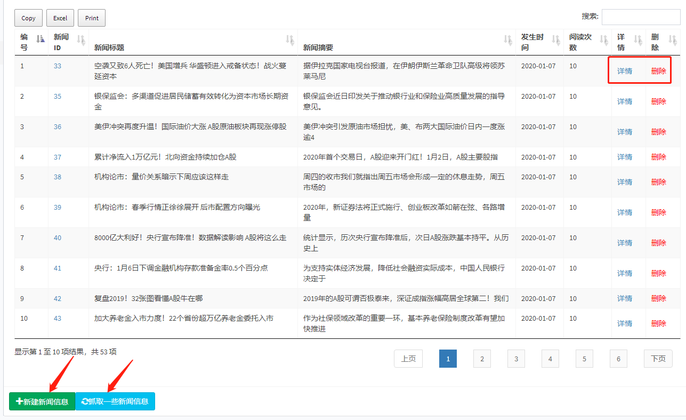Sort by 删除 column sort icon
The width and height of the screenshot is (686, 420).
(673, 39)
